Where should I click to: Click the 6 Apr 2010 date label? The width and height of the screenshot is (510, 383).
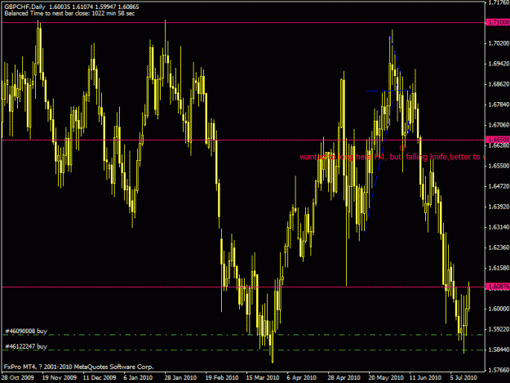click(301, 378)
